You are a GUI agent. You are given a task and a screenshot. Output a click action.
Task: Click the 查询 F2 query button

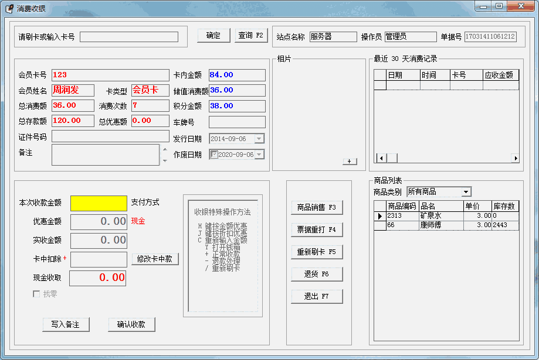[251, 35]
